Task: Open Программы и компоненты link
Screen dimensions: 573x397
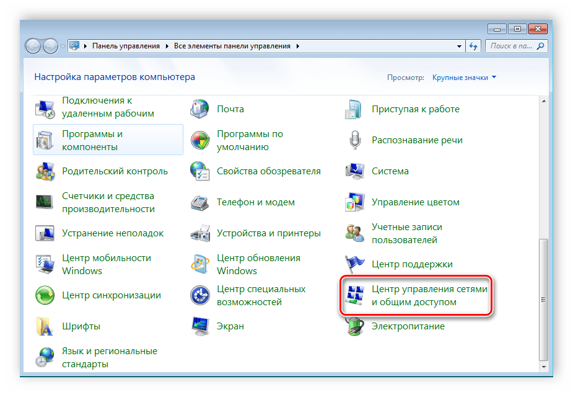Action: (92, 140)
